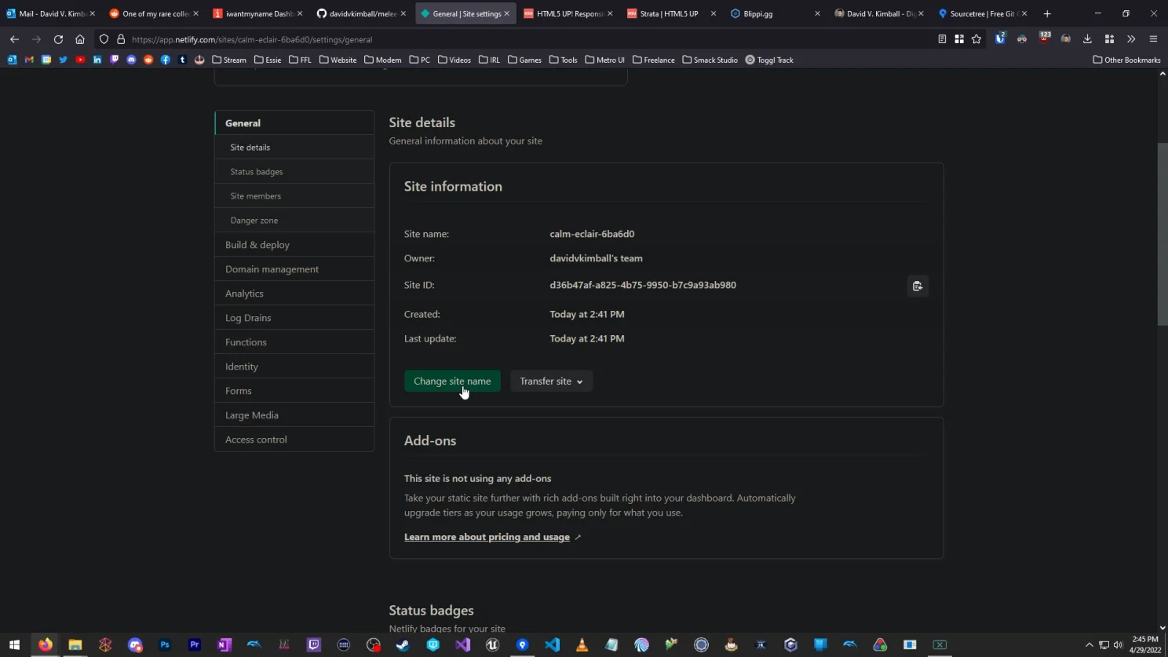This screenshot has height=657, width=1168.
Task: Open downloads via the download arrow icon
Action: tap(1086, 39)
